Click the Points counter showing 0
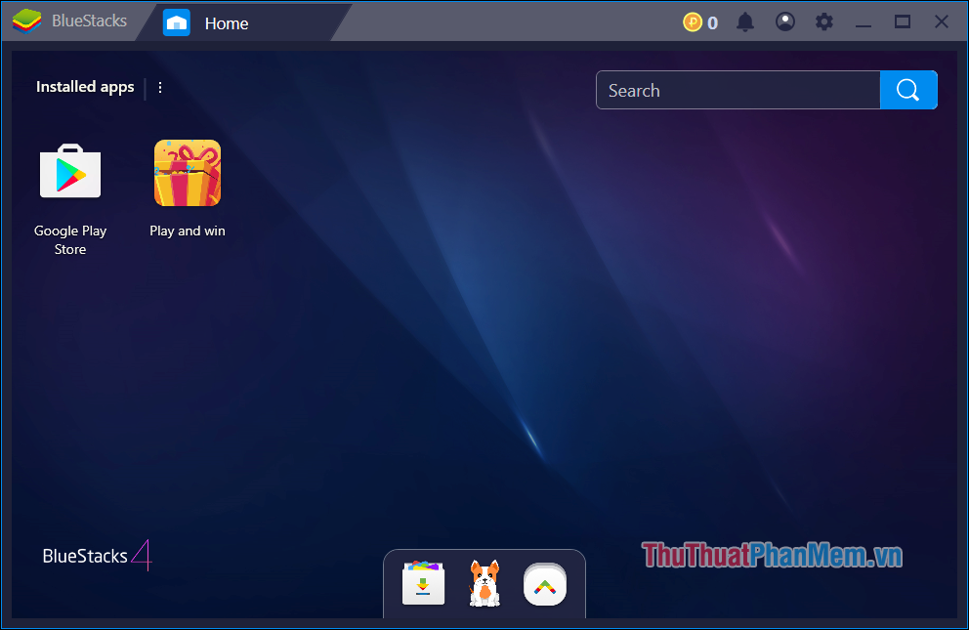The width and height of the screenshot is (969, 630). point(710,21)
